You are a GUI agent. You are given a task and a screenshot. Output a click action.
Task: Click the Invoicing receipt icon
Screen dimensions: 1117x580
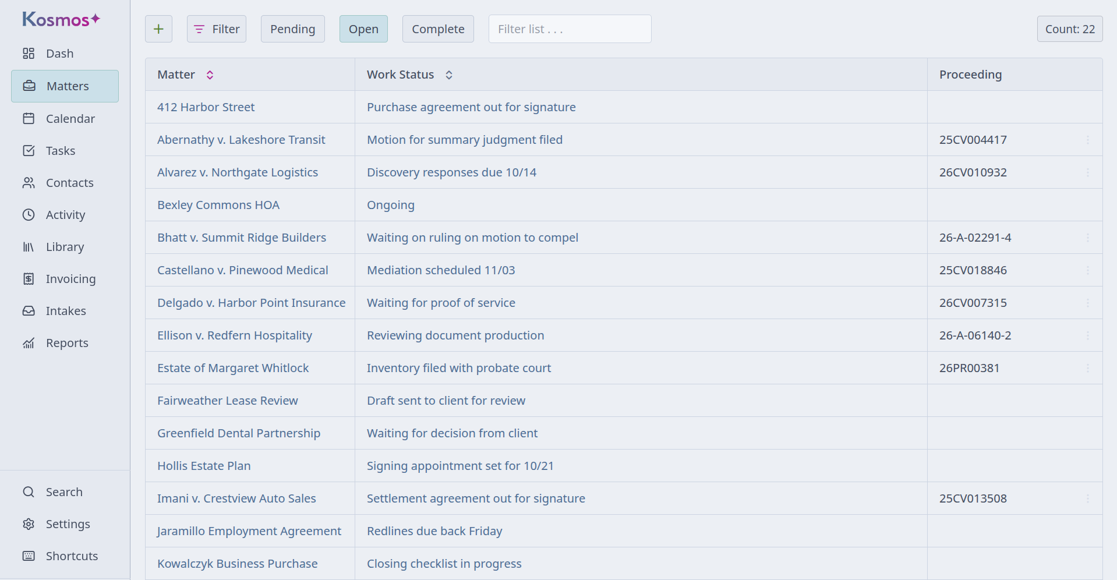coord(29,279)
